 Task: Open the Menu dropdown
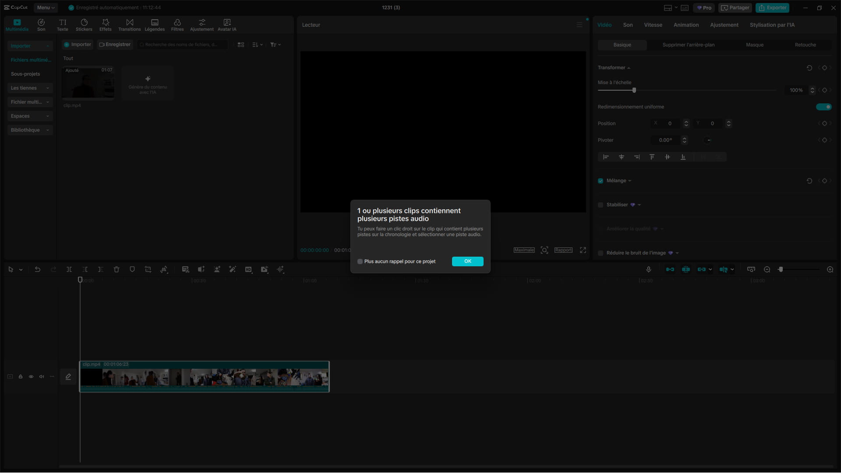pyautogui.click(x=46, y=7)
